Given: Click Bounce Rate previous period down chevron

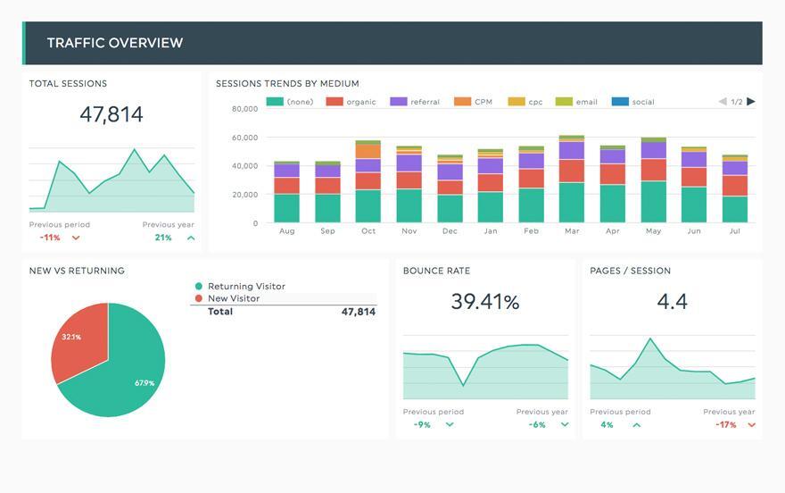Looking at the screenshot, I should coord(450,425).
